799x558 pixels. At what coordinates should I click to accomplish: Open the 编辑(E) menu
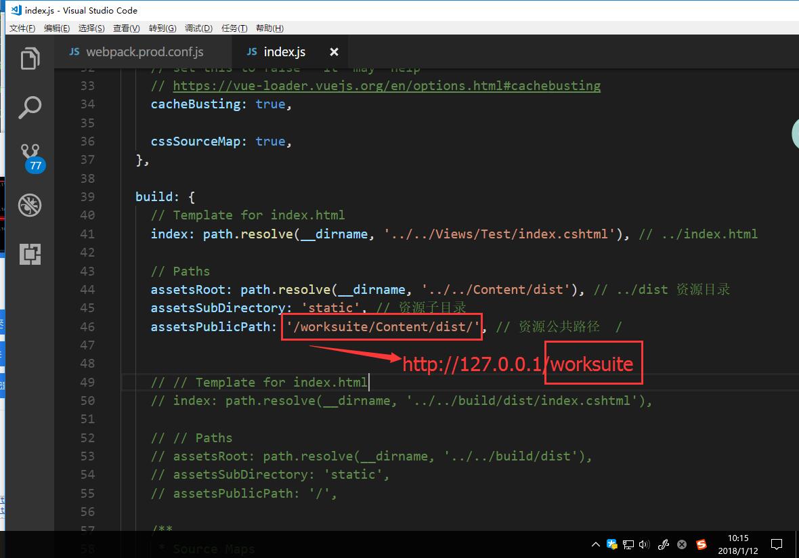(57, 28)
